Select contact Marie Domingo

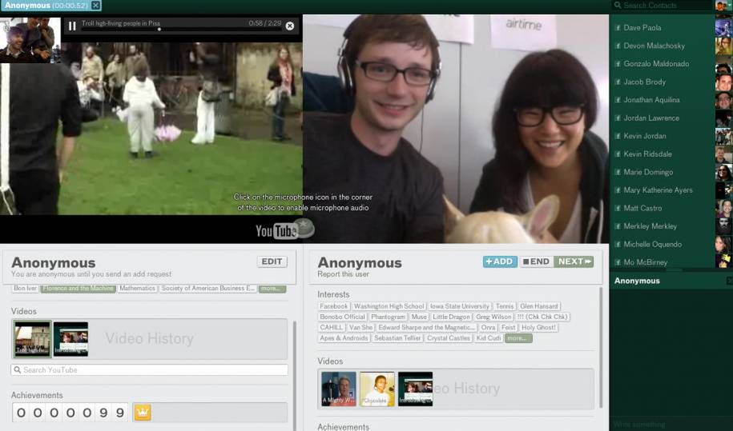648,172
